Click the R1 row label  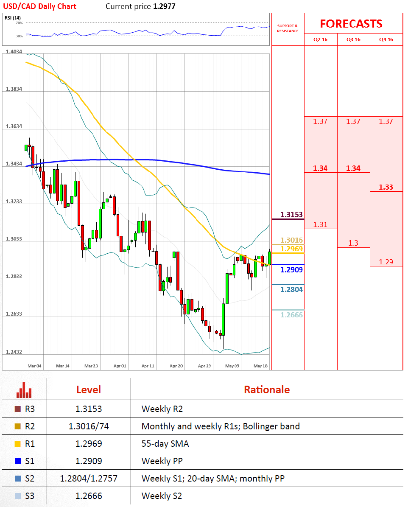coord(30,444)
